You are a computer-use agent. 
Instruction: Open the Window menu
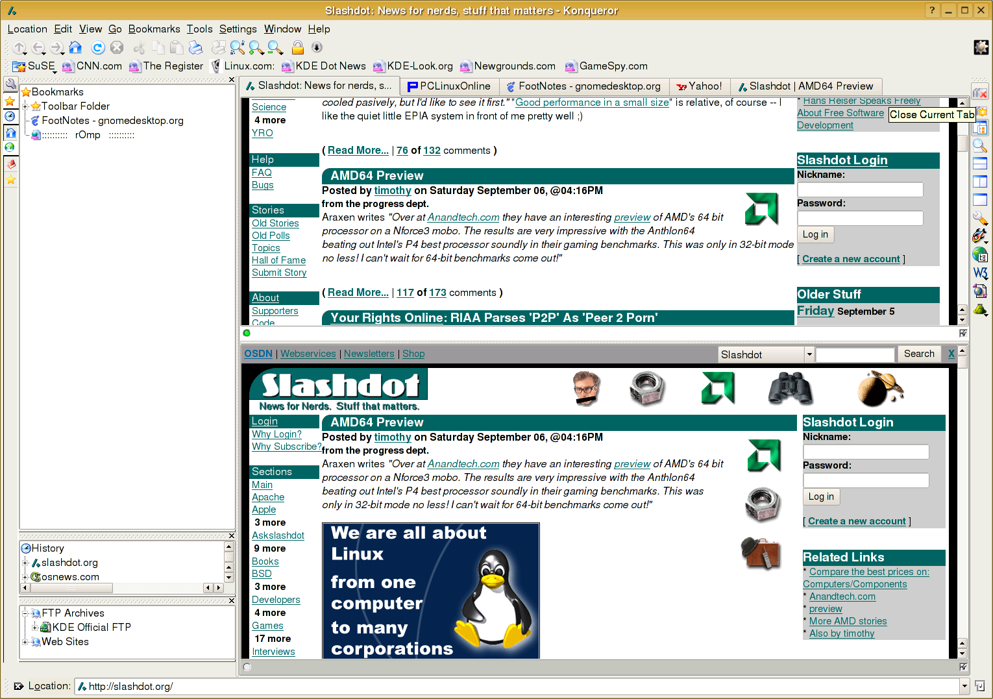282,29
